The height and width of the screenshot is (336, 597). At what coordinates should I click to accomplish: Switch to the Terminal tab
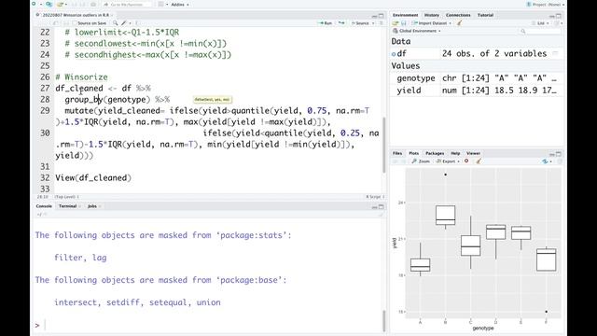[68, 206]
